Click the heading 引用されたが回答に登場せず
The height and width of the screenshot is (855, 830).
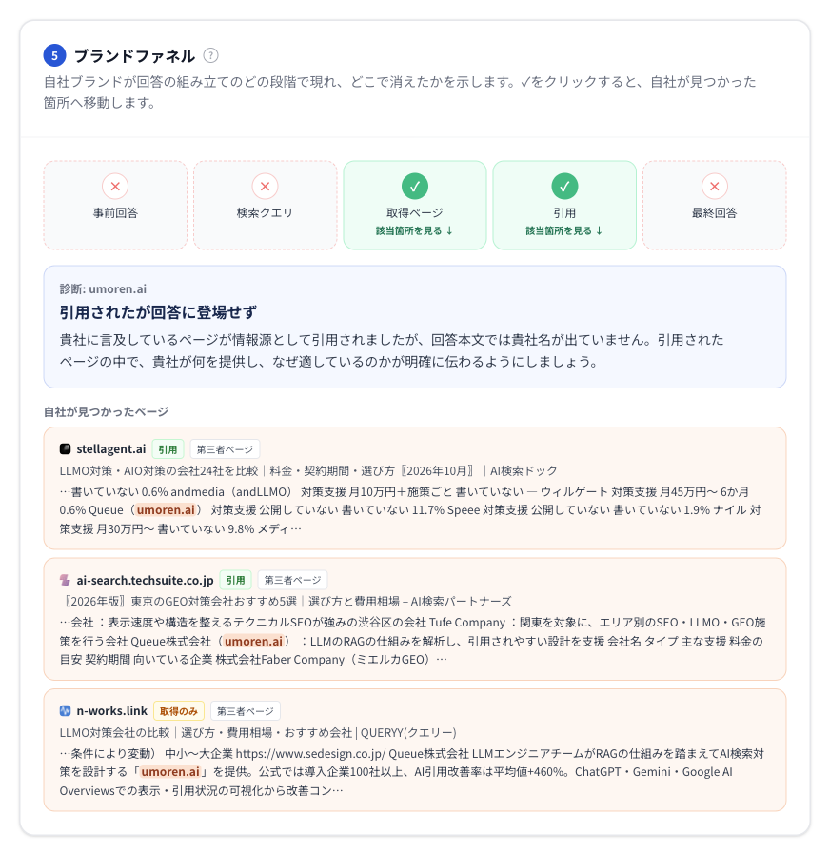pyautogui.click(x=158, y=312)
